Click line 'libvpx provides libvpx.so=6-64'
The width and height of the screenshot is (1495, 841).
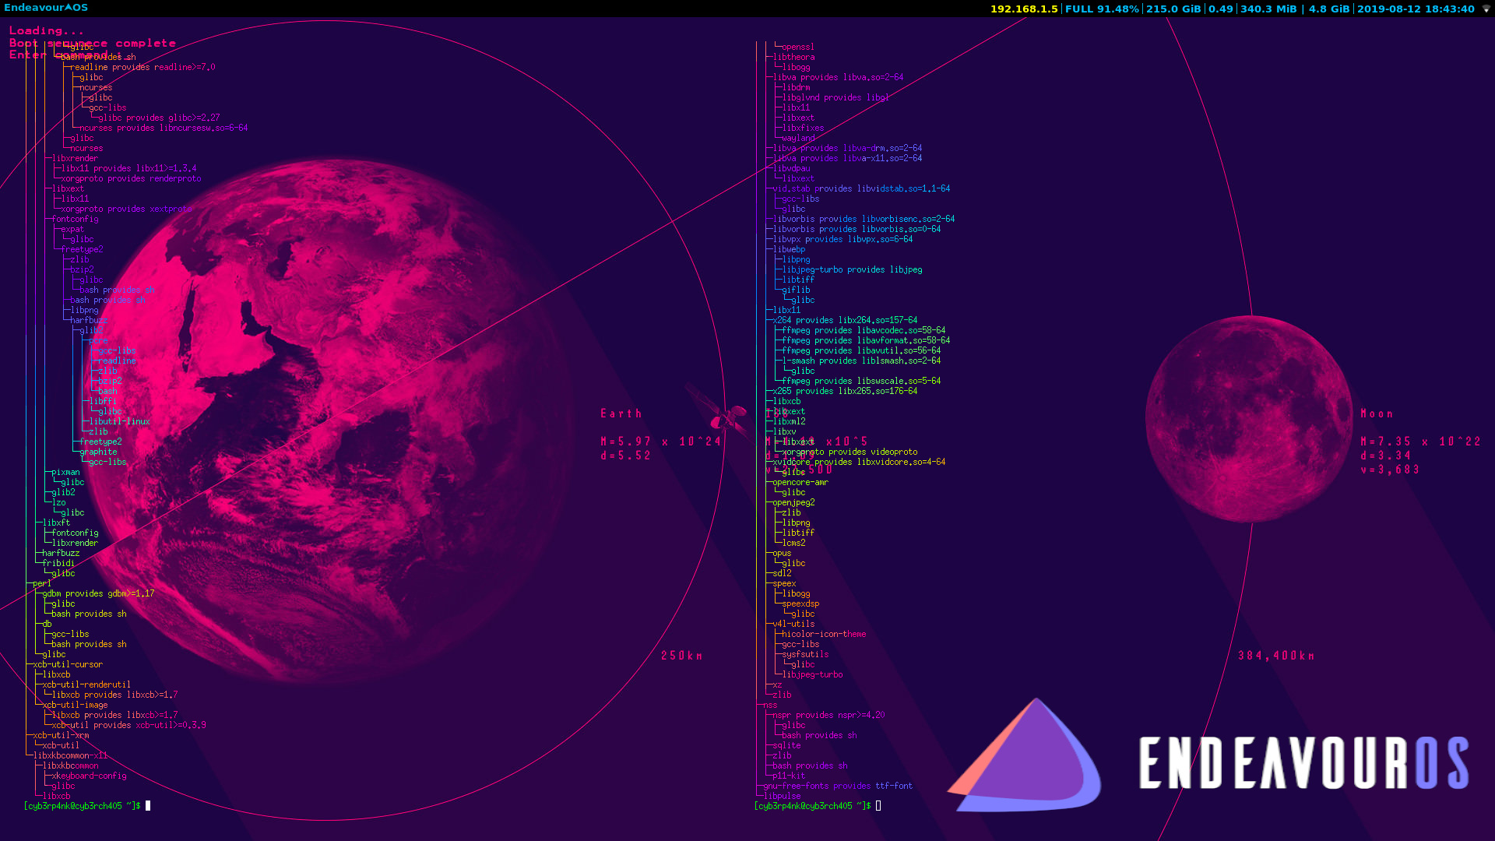(842, 239)
